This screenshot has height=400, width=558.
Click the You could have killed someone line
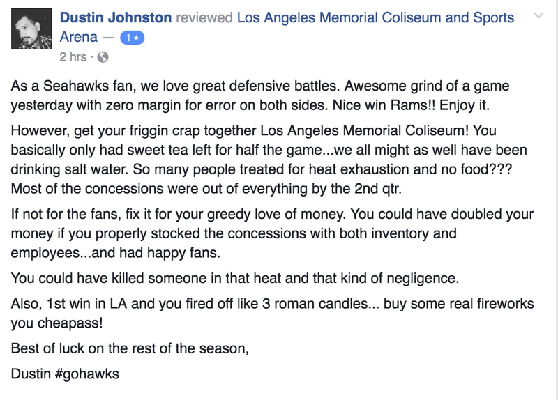click(235, 278)
